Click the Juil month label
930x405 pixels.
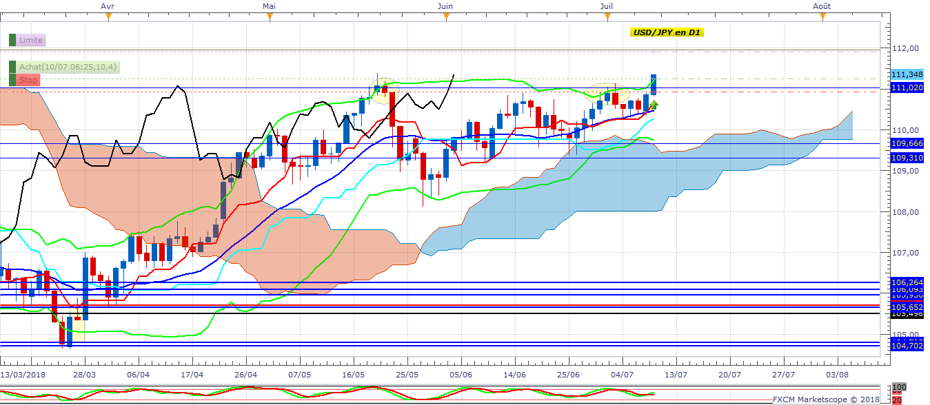click(607, 6)
